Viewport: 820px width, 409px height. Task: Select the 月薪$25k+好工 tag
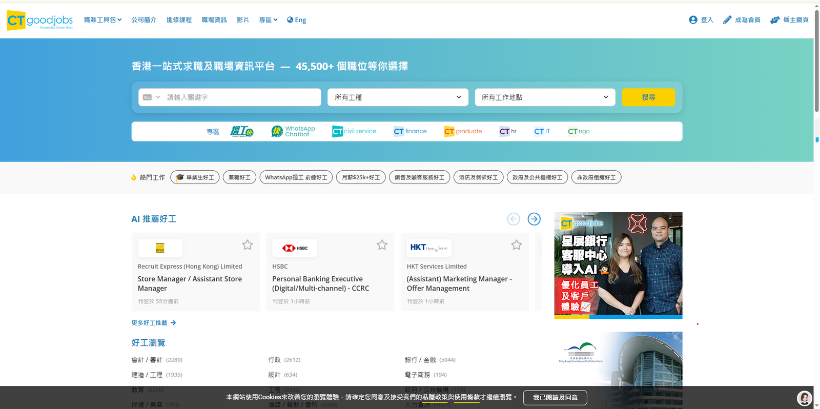pos(361,177)
